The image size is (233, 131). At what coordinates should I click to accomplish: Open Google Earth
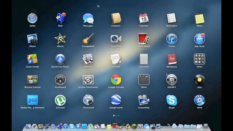pyautogui.click(x=116, y=100)
